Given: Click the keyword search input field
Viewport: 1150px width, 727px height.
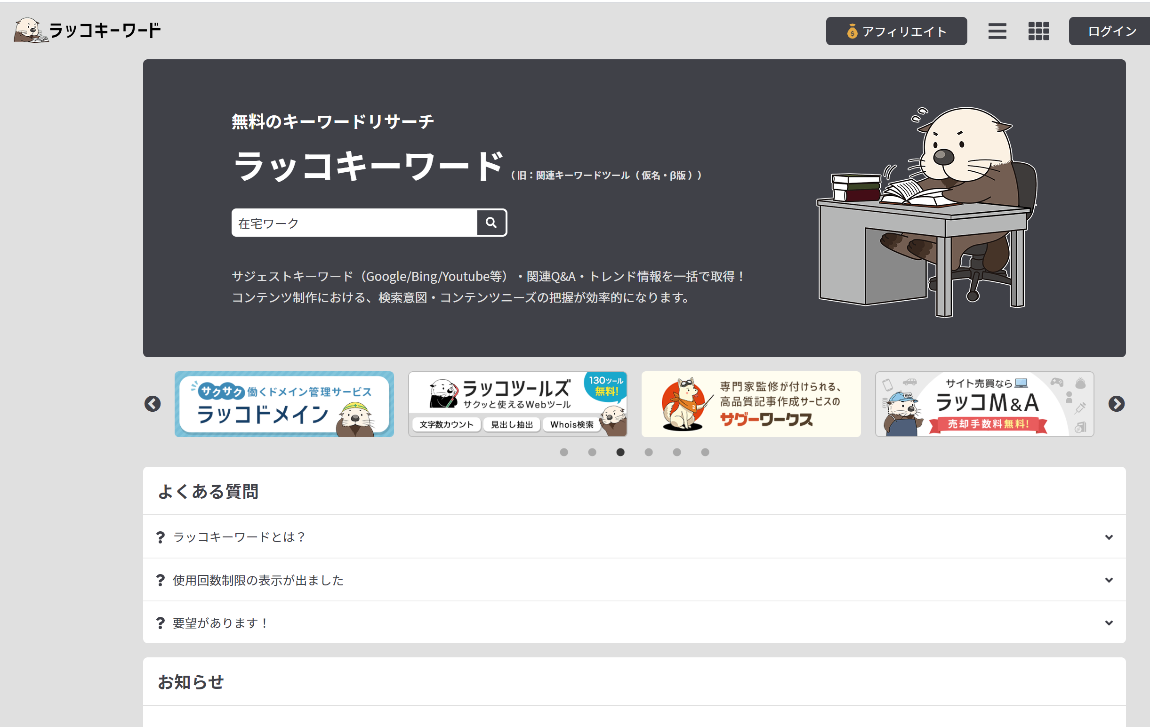Looking at the screenshot, I should coord(354,223).
